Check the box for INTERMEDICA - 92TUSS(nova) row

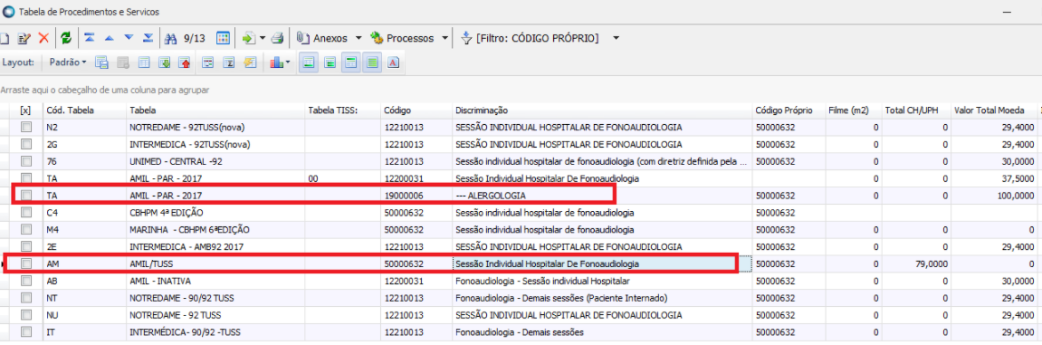pyautogui.click(x=25, y=144)
